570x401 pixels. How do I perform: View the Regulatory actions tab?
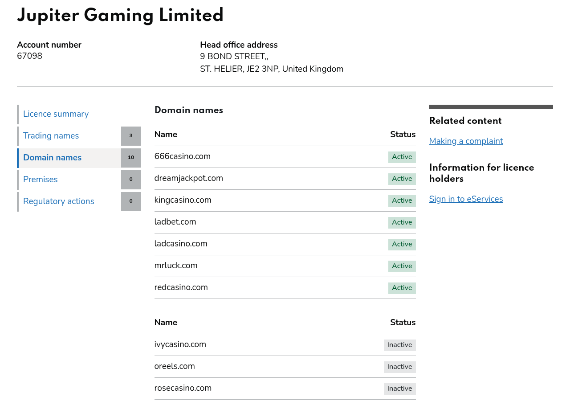point(59,201)
